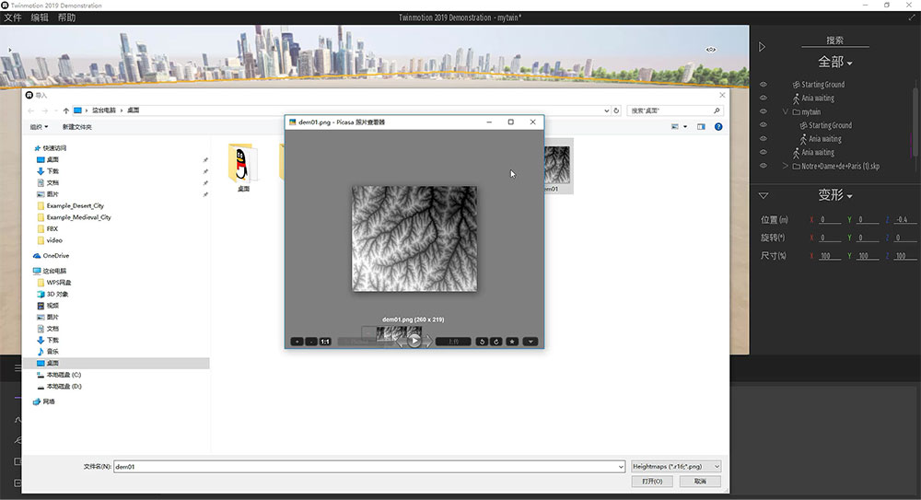Rotate image clockwise in Picasa viewer
The width and height of the screenshot is (921, 500).
[x=496, y=342]
